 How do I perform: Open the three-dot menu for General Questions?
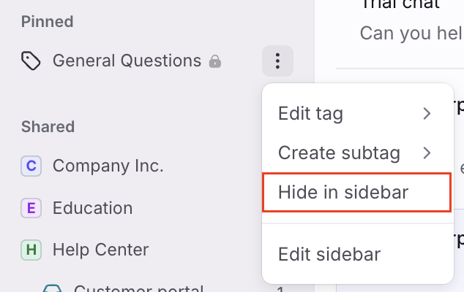tap(277, 61)
